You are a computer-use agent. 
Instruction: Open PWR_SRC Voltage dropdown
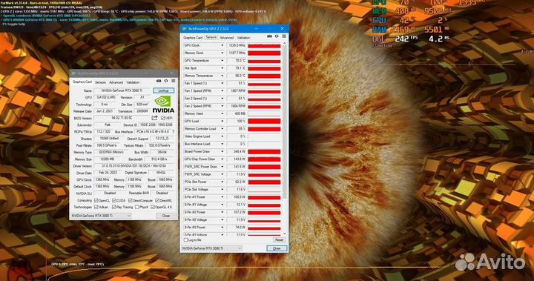[x=222, y=174]
